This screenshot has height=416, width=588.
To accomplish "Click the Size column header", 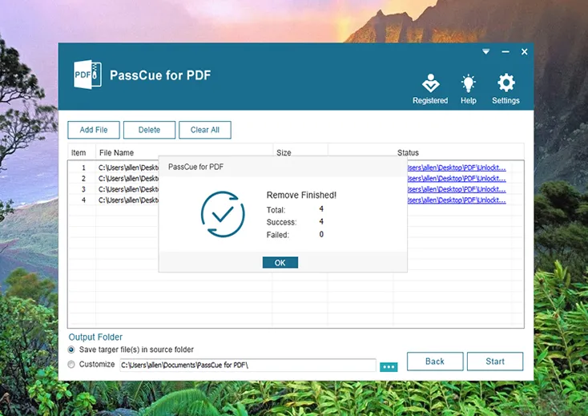I will [x=284, y=152].
